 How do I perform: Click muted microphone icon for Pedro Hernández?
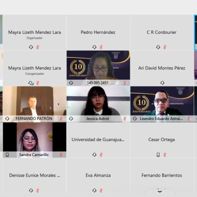pyautogui.click(x=101, y=47)
